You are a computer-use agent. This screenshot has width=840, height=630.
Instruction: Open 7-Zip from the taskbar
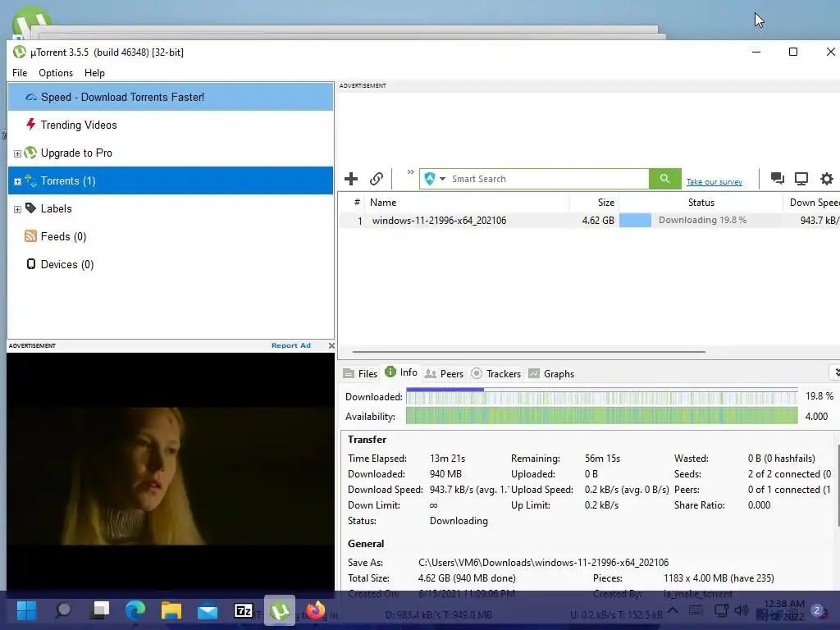(244, 610)
